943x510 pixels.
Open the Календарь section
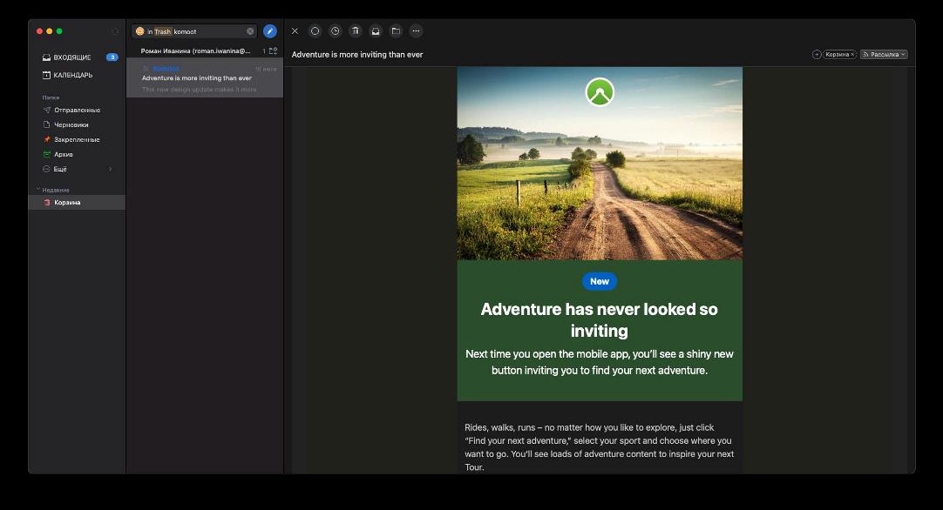pos(77,75)
